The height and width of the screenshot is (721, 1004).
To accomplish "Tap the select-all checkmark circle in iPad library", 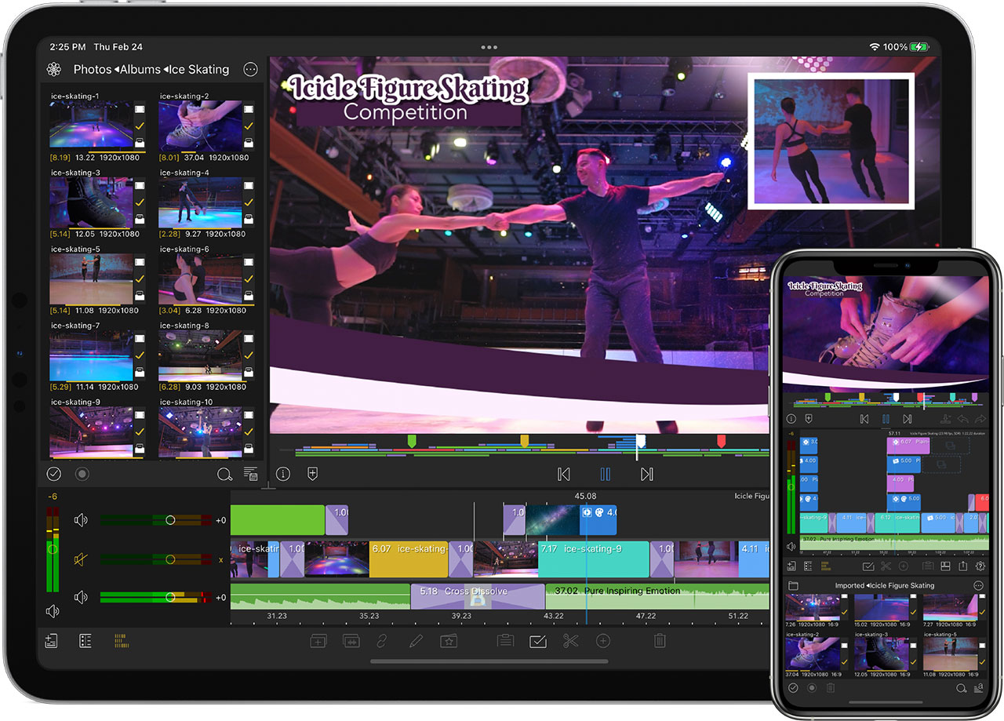I will click(x=53, y=474).
